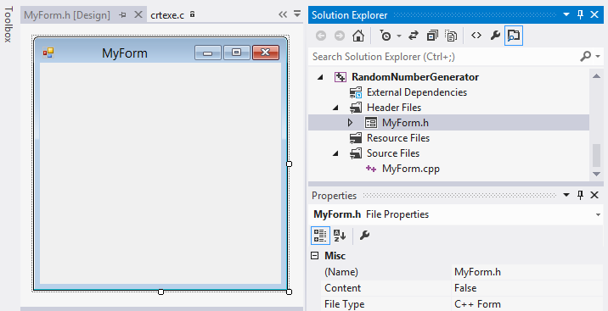This screenshot has width=608, height=311.
Task: Click the Home icon in Solution Explorer
Action: click(x=358, y=36)
